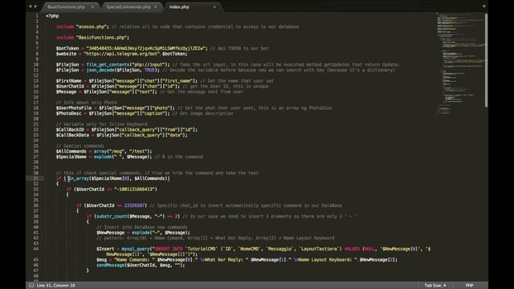This screenshot has width=514, height=289.
Task: Click substr_count function on line 38
Action: [112, 216]
